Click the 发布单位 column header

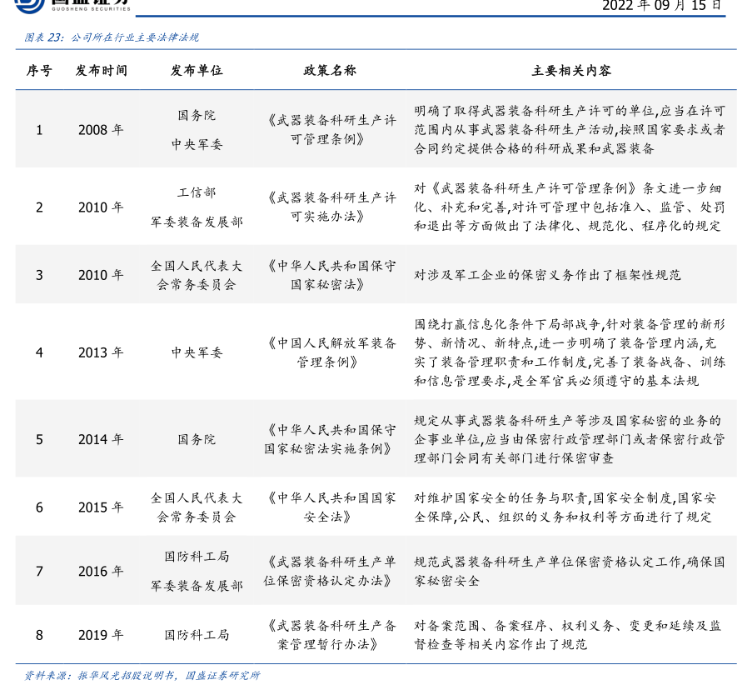197,71
